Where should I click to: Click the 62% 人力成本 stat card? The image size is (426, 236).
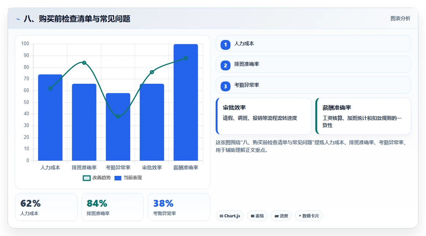[x=46, y=207]
